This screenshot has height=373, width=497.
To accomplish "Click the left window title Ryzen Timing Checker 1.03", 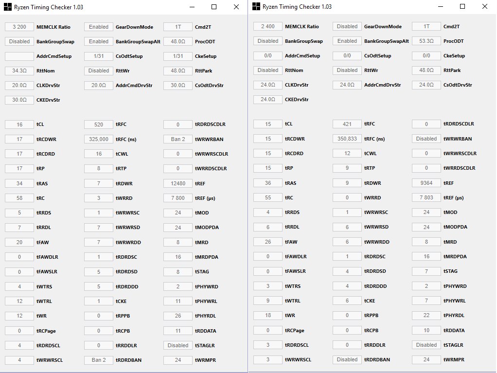I will 49,7.
